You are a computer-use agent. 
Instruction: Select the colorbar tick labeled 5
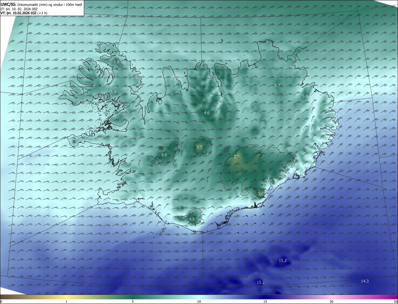[x=133, y=302]
